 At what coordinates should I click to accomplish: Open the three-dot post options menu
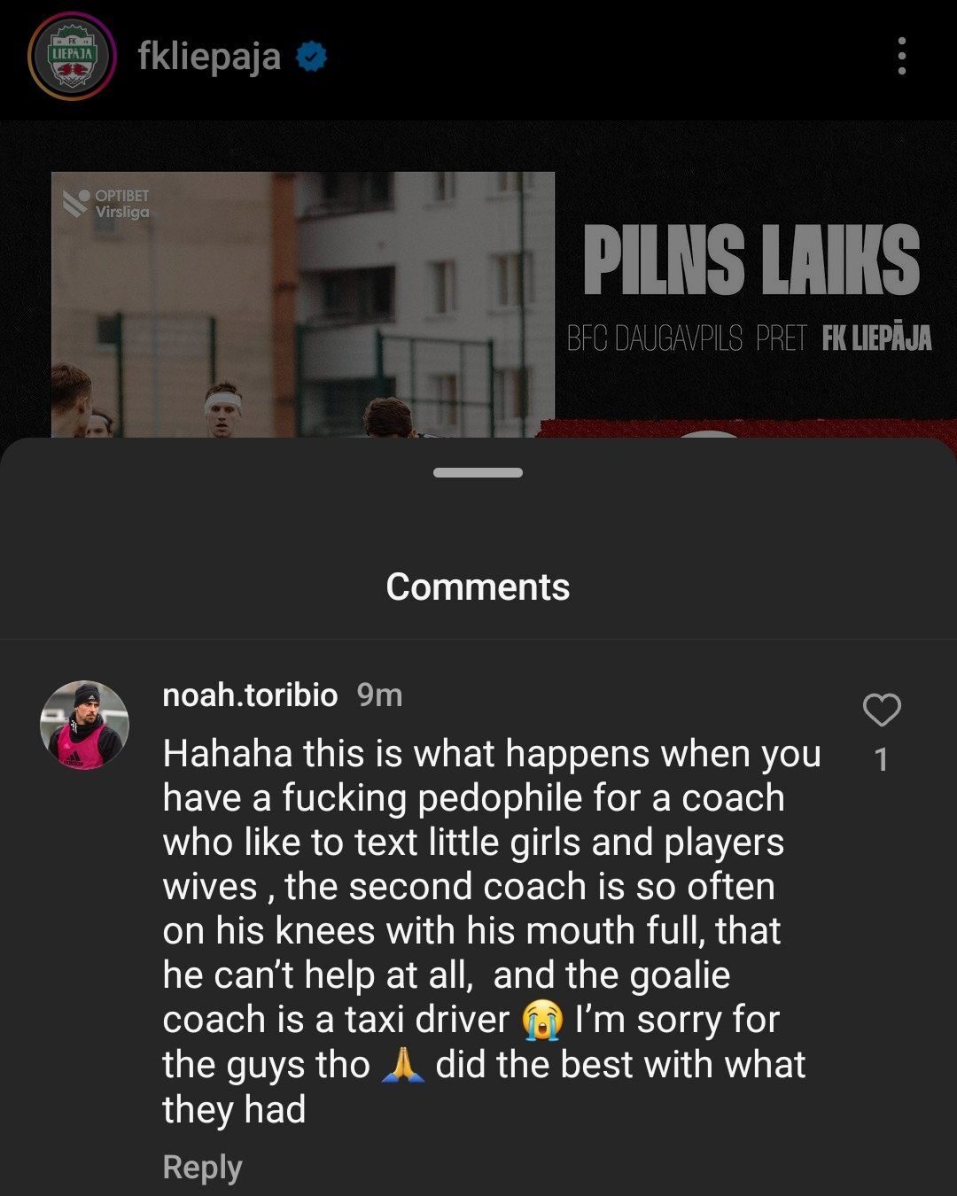click(x=901, y=56)
